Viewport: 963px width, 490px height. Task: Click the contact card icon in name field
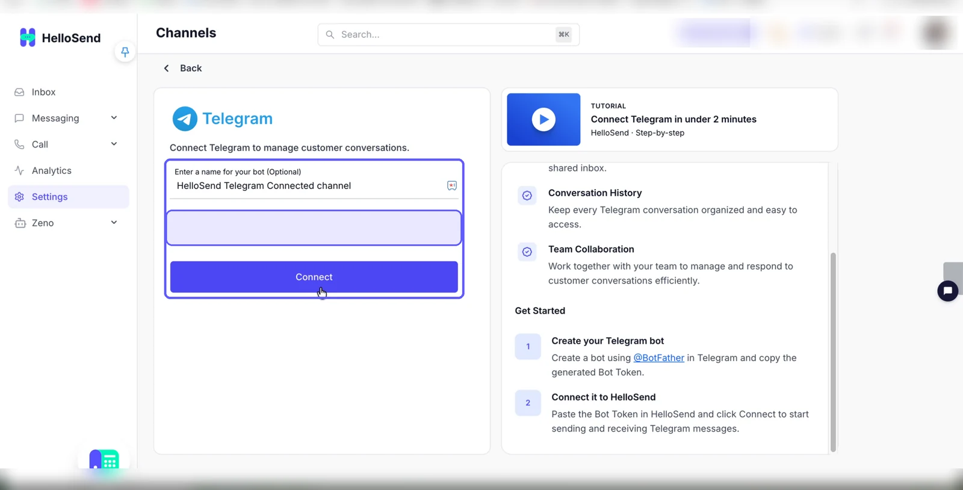click(x=452, y=185)
